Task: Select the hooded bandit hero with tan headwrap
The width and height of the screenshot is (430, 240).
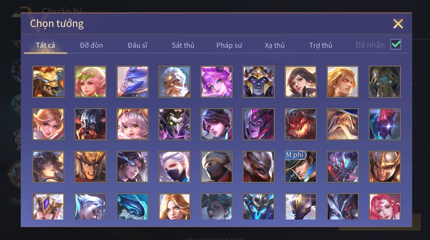Action: tap(216, 167)
